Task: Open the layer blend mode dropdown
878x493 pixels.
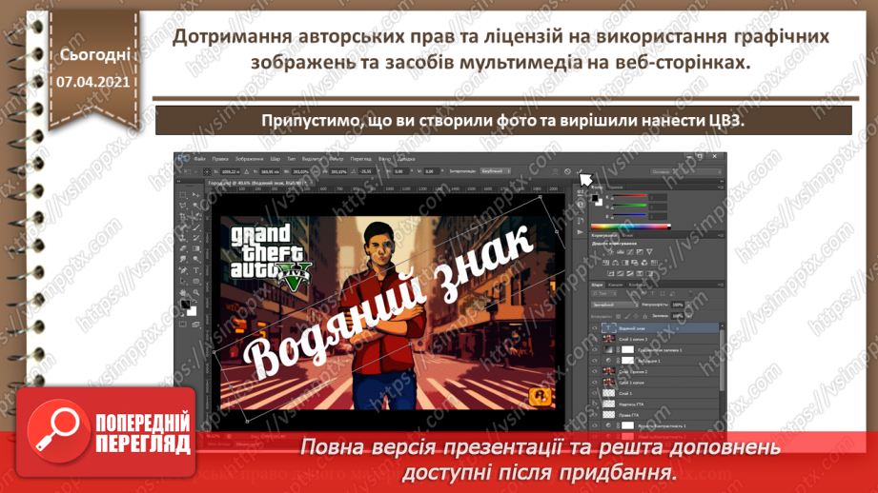Action: pyautogui.click(x=615, y=305)
